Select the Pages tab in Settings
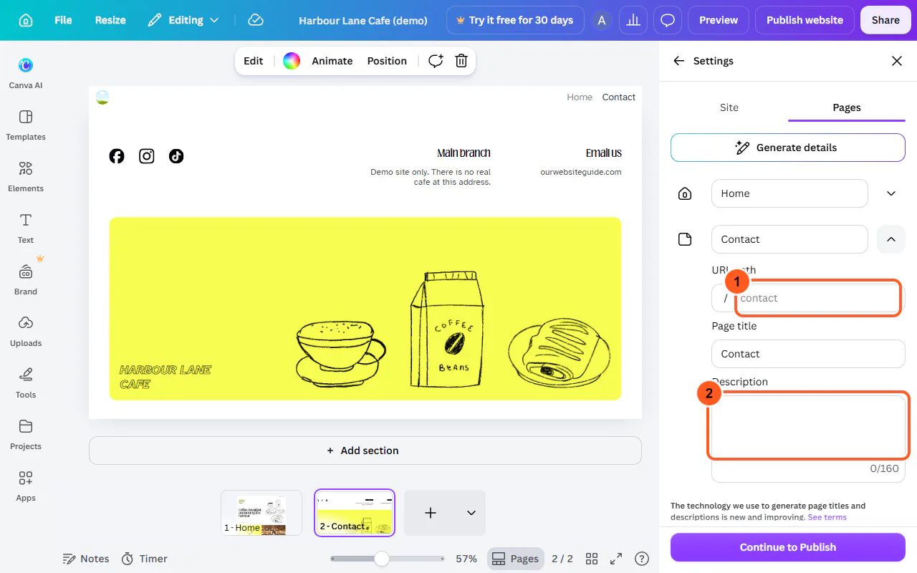917x573 pixels. pos(847,107)
